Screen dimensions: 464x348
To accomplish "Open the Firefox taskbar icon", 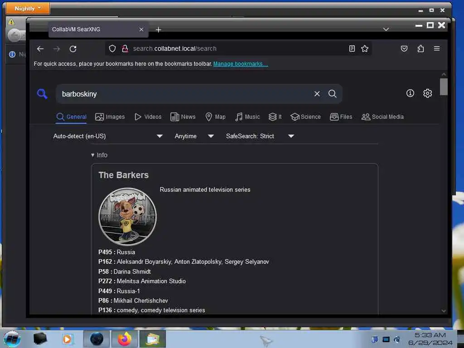I will 125,339.
